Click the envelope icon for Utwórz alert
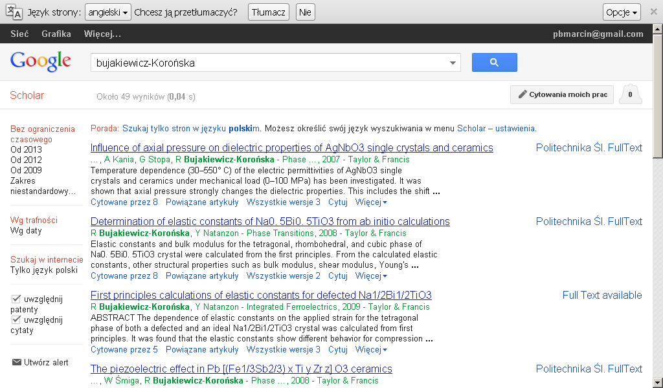663x388 pixels. coord(16,362)
